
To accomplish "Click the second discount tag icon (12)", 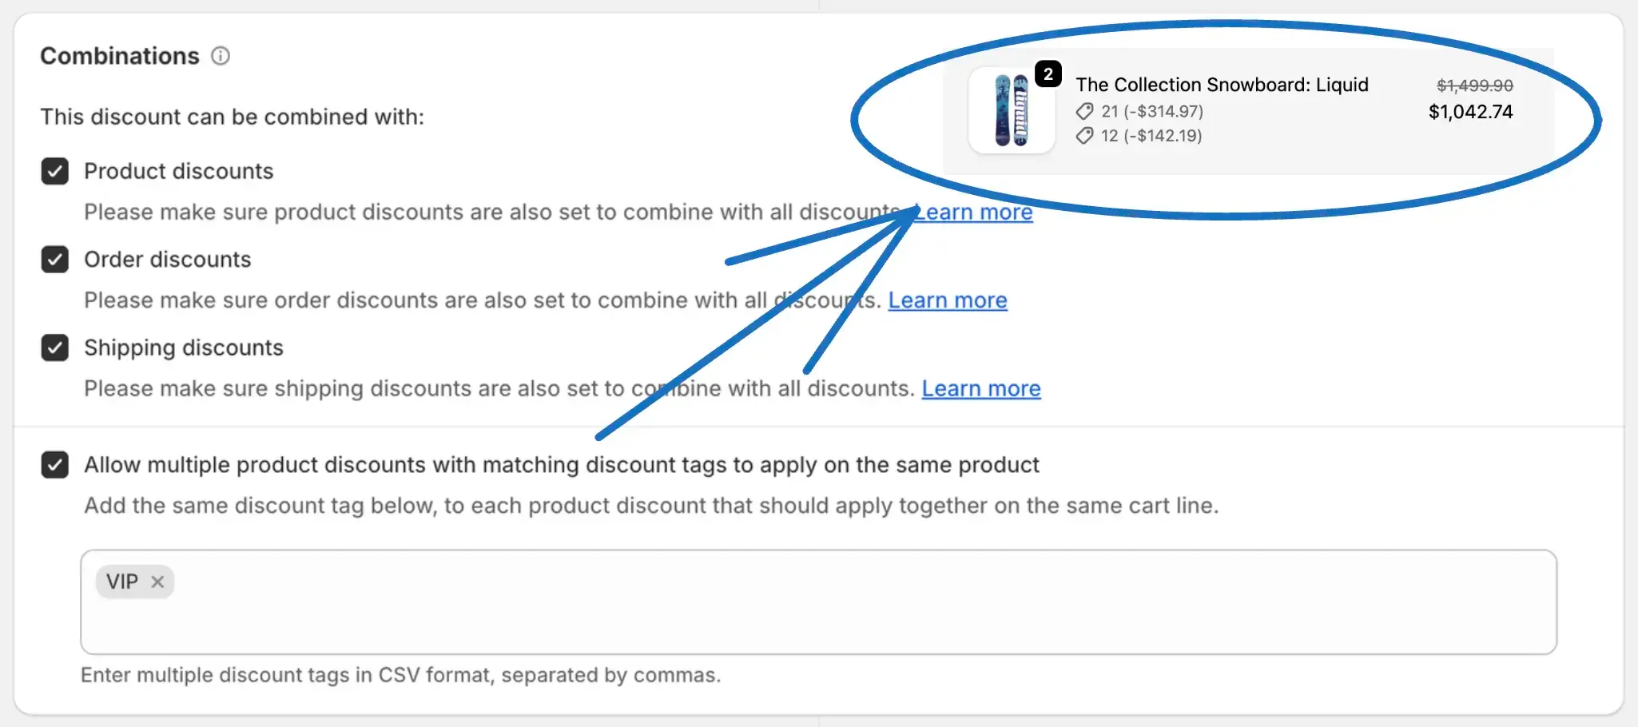I will click(1084, 136).
